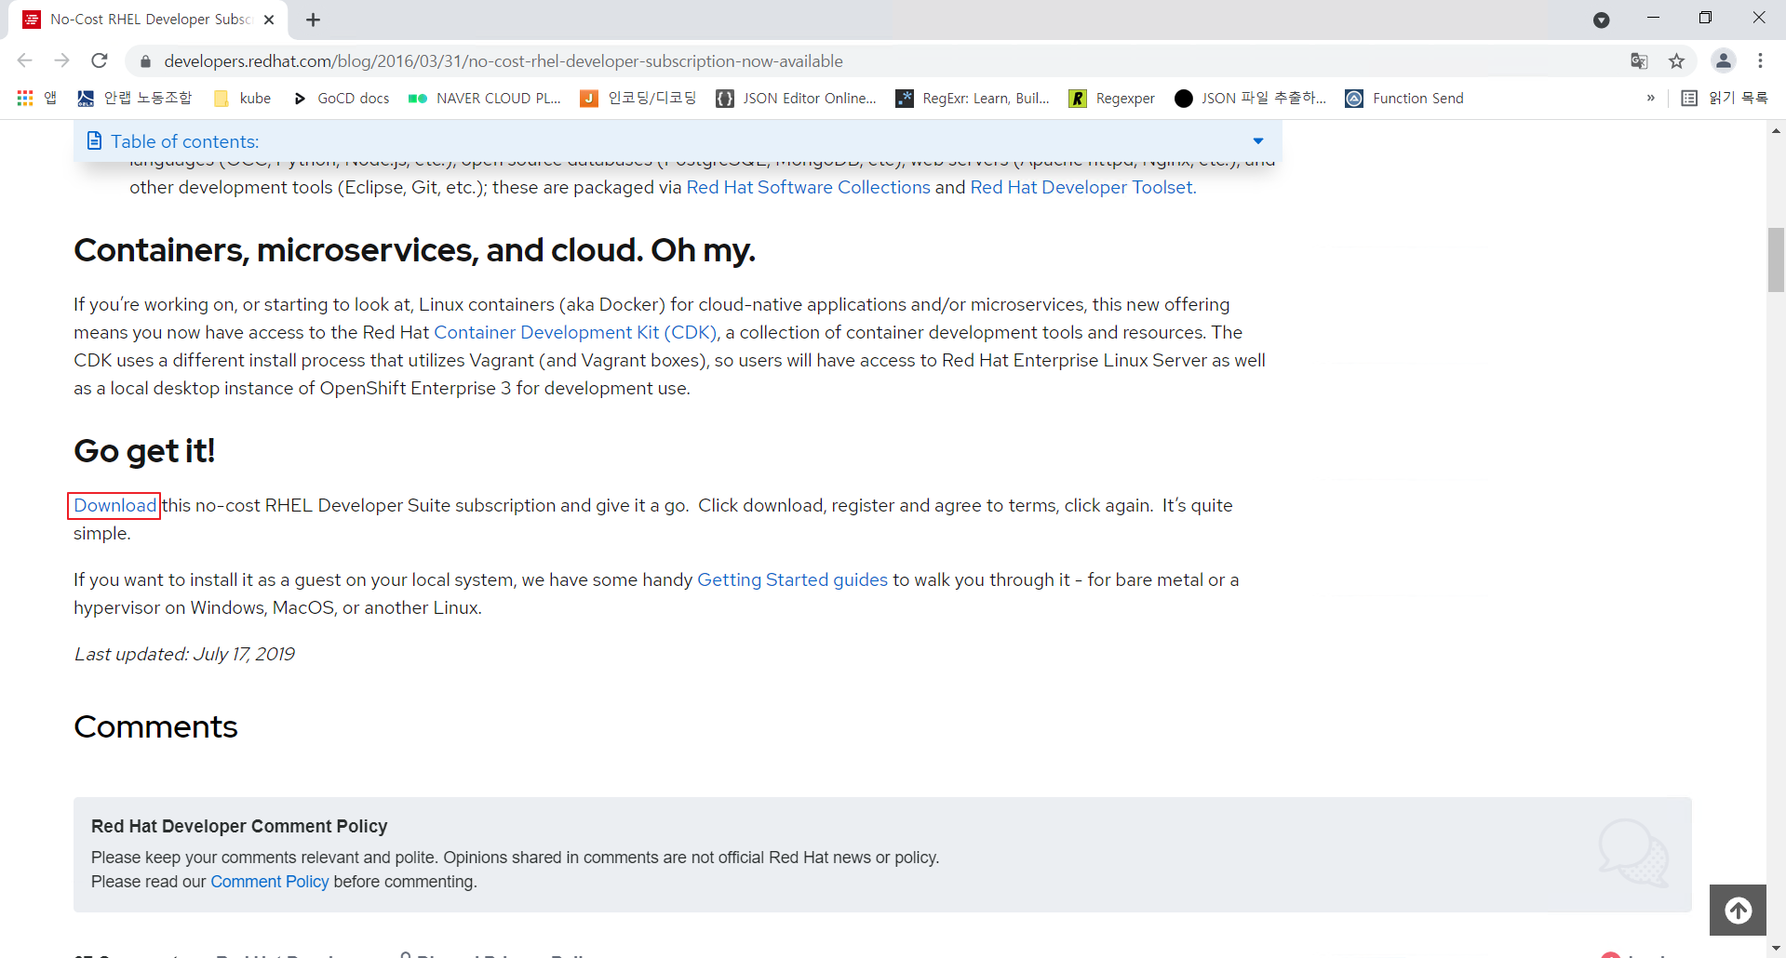Screen dimensions: 1786x958
Task: Click the Table of contents label
Action: tap(184, 141)
